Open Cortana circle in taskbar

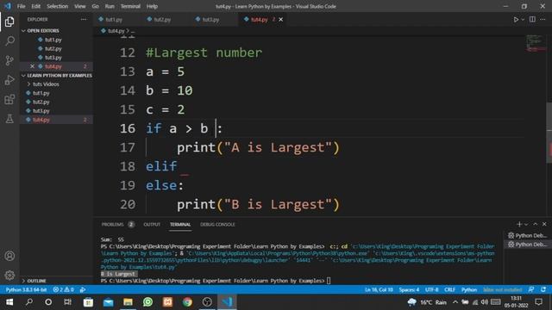[48, 302]
